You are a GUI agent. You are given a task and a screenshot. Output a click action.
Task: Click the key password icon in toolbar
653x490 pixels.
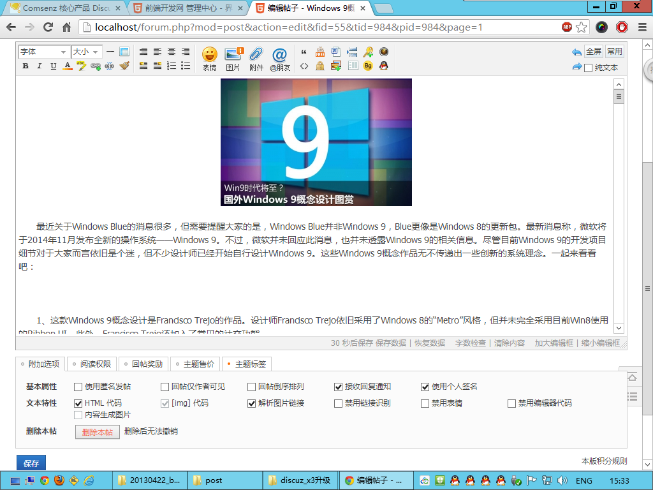368,52
